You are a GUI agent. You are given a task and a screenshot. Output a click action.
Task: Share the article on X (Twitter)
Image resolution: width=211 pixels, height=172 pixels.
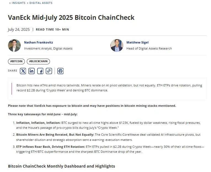pyautogui.click(x=23, y=71)
